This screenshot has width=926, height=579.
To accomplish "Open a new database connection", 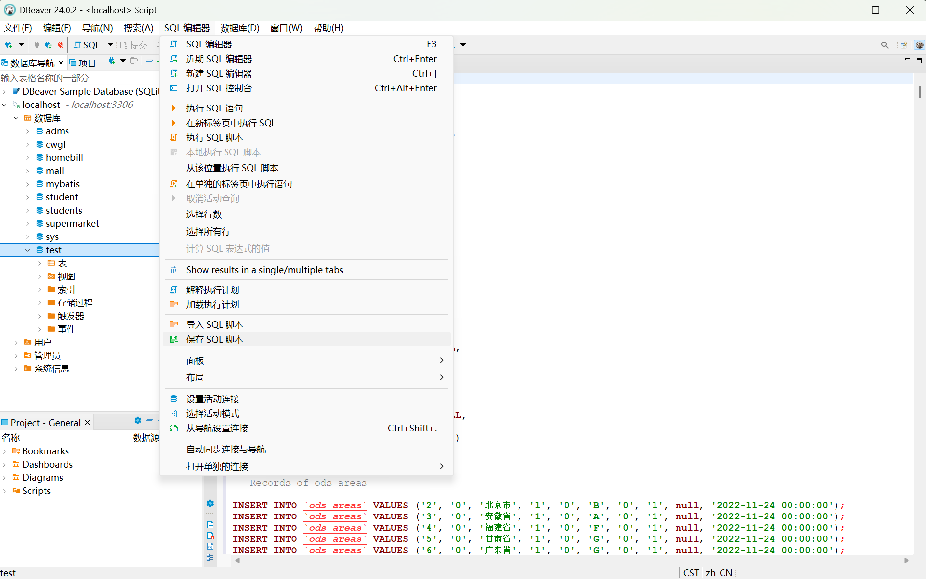I will [x=9, y=44].
